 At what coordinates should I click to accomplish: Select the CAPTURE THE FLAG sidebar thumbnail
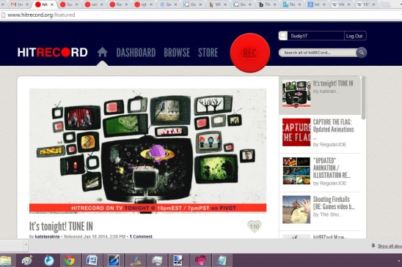296,132
